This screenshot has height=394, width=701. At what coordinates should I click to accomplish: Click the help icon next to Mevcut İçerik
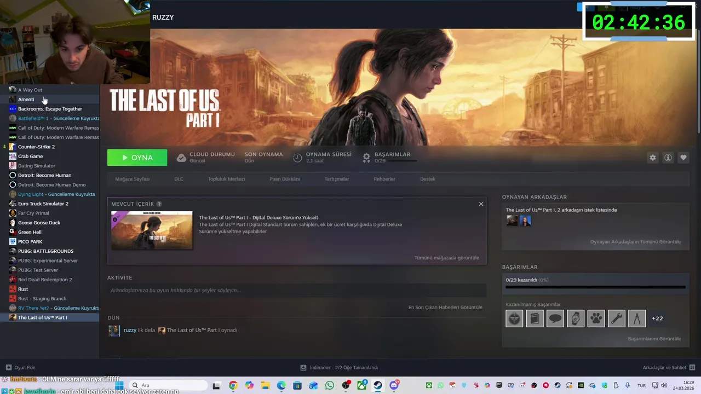[159, 204]
